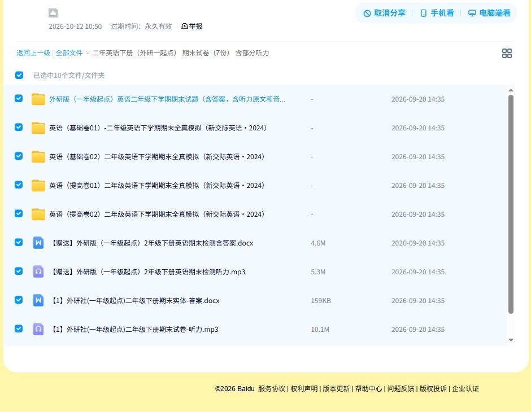Uncheck 期末试卷-听力.mp3 checkbox

[19, 328]
